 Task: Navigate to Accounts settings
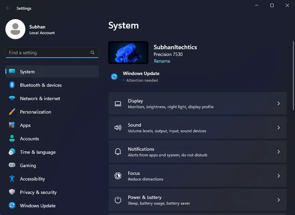pyautogui.click(x=52, y=138)
